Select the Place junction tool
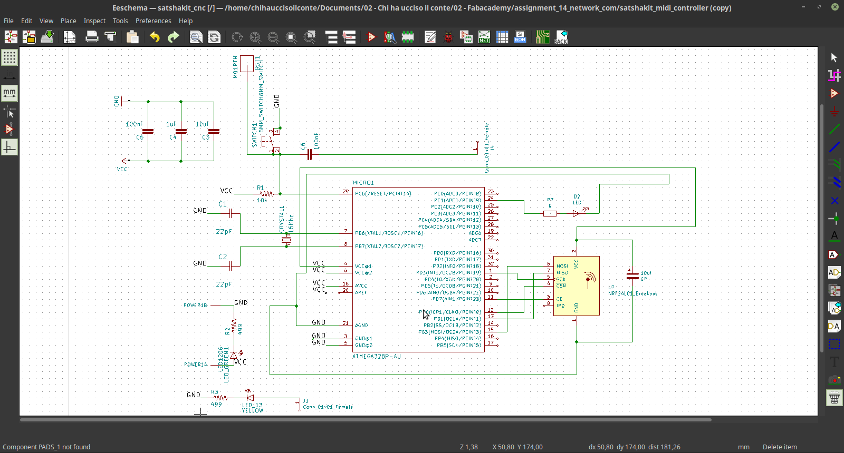 click(834, 219)
